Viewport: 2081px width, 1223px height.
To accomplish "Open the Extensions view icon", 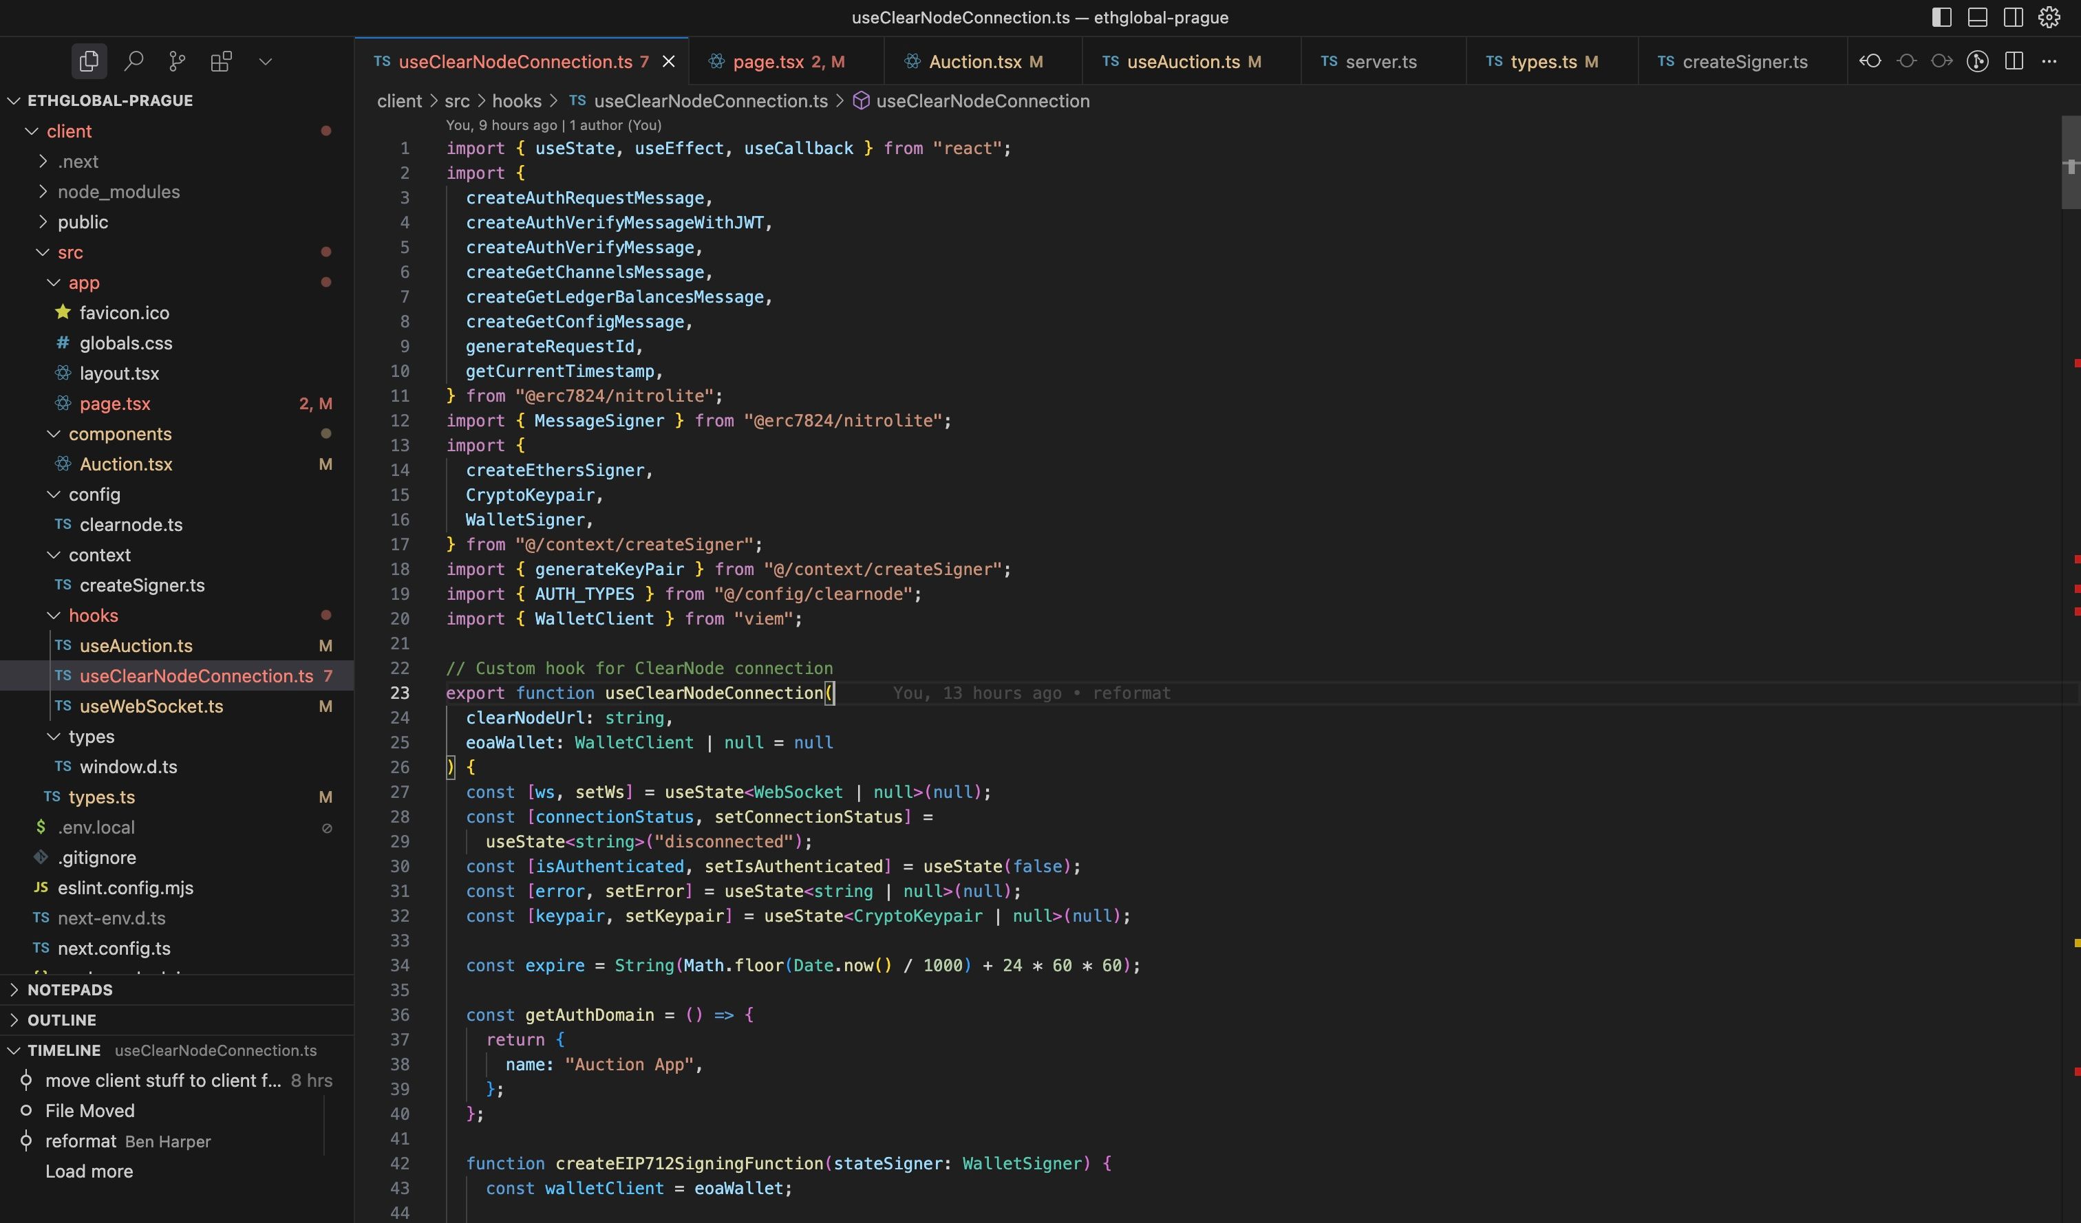I will (222, 61).
